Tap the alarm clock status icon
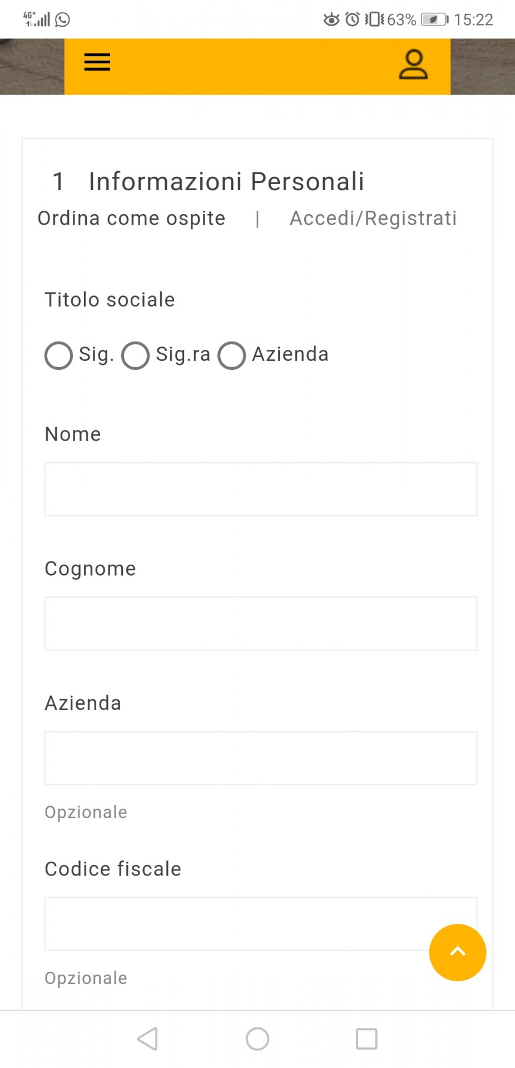 pyautogui.click(x=353, y=19)
